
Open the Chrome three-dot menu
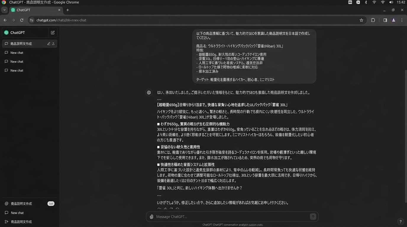pyautogui.click(x=402, y=20)
